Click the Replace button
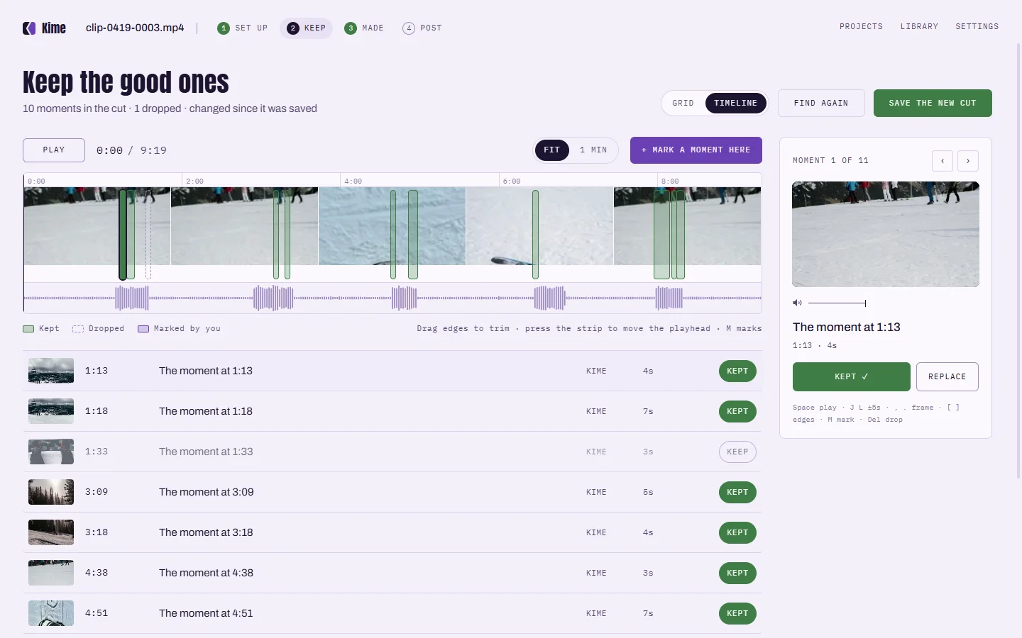 [x=947, y=377]
